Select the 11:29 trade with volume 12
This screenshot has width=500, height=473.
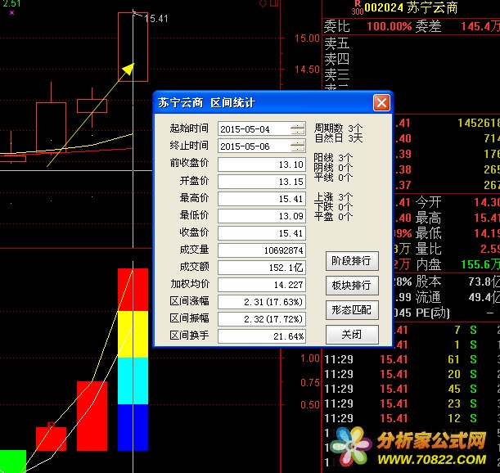(x=412, y=418)
